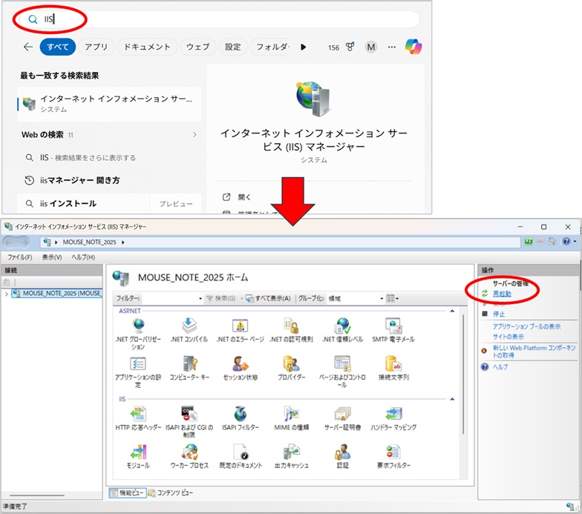Open the ファイル(F) menu
Viewport: 582px width, 514px height.
(x=19, y=257)
